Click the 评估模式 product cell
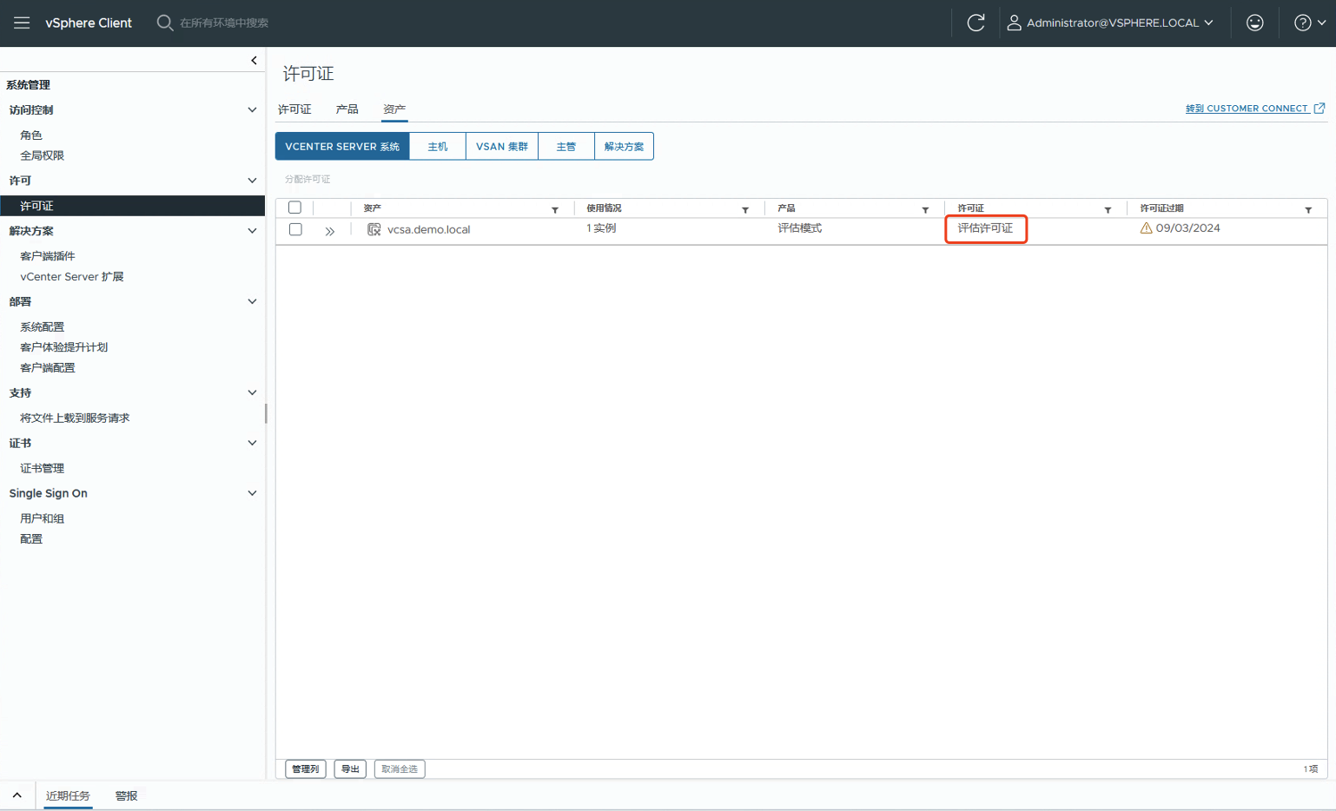1336x811 pixels. click(800, 228)
